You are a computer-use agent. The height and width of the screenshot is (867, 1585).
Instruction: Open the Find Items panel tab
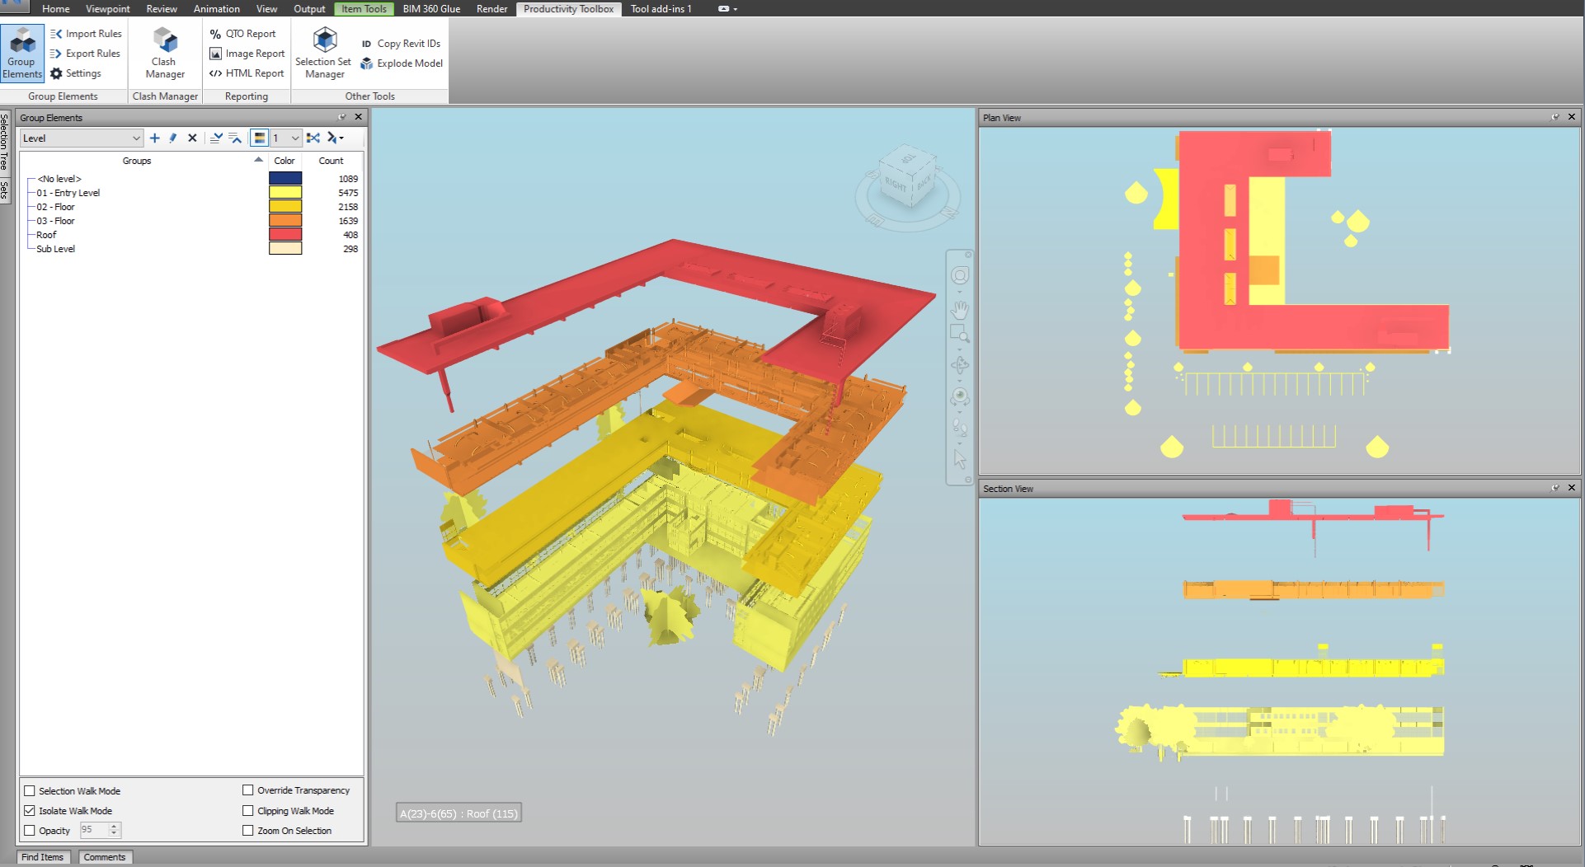42,857
